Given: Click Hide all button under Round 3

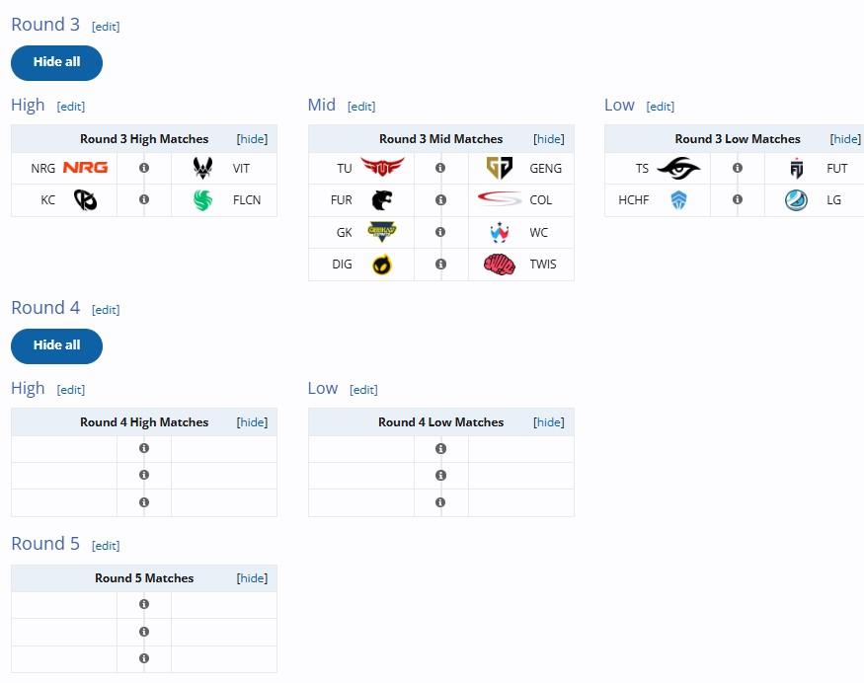Looking at the screenshot, I should coord(56,63).
